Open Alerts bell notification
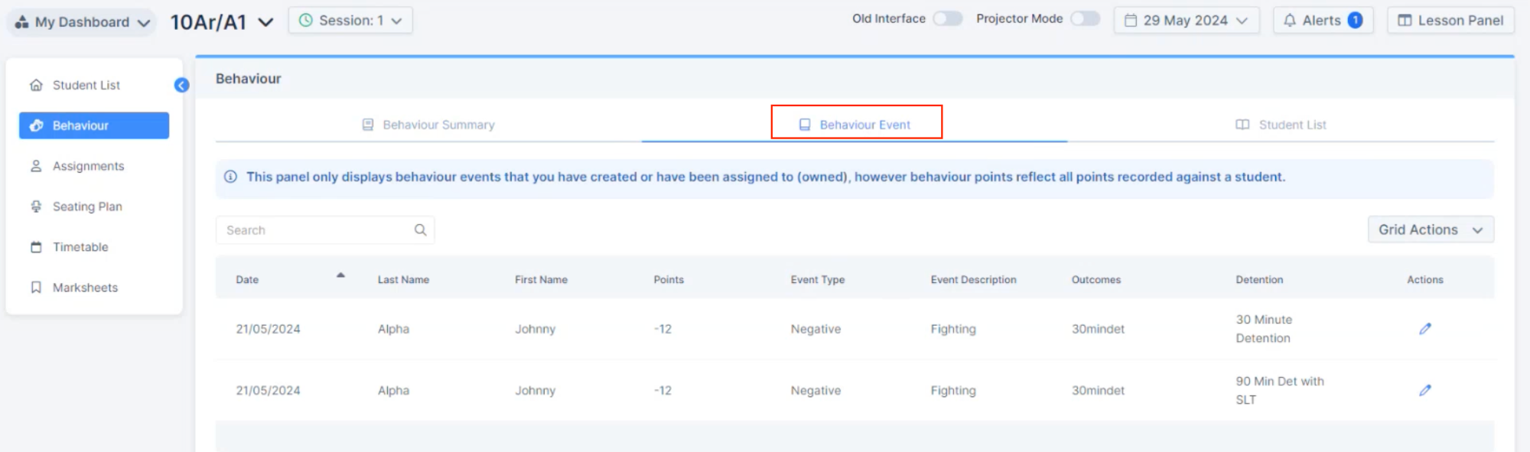The image size is (1530, 452). click(x=1323, y=21)
